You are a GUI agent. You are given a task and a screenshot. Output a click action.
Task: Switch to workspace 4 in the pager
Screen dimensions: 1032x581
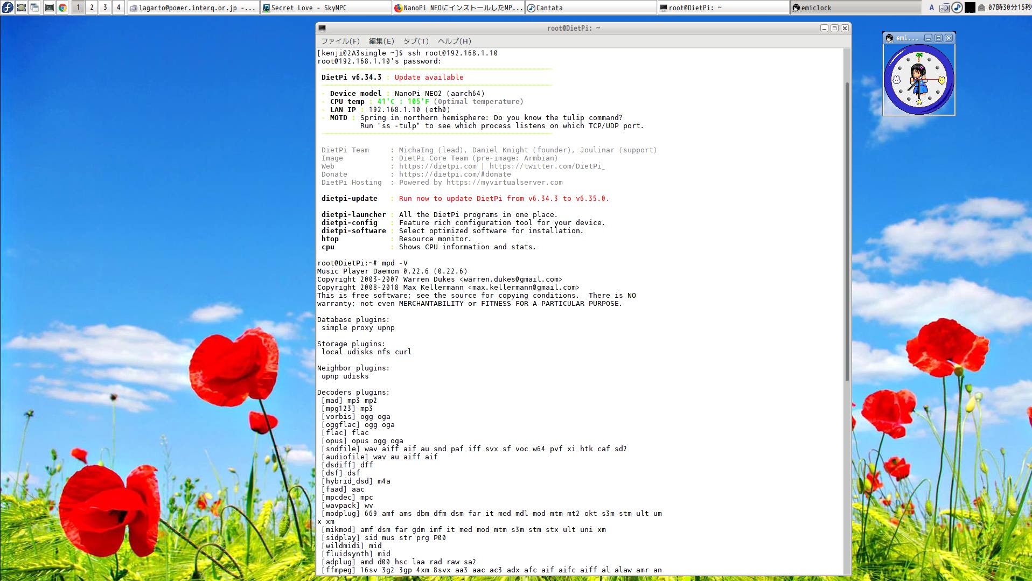pyautogui.click(x=118, y=7)
